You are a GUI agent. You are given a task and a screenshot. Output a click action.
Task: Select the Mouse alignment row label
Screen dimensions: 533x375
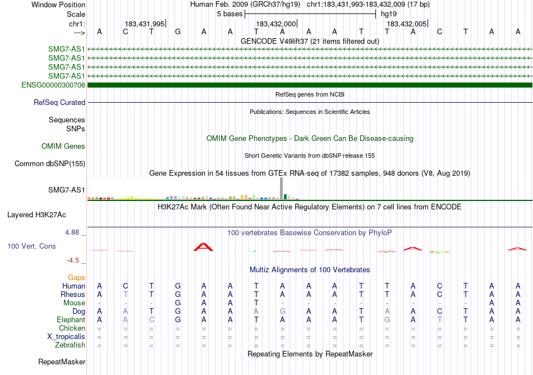(x=74, y=303)
